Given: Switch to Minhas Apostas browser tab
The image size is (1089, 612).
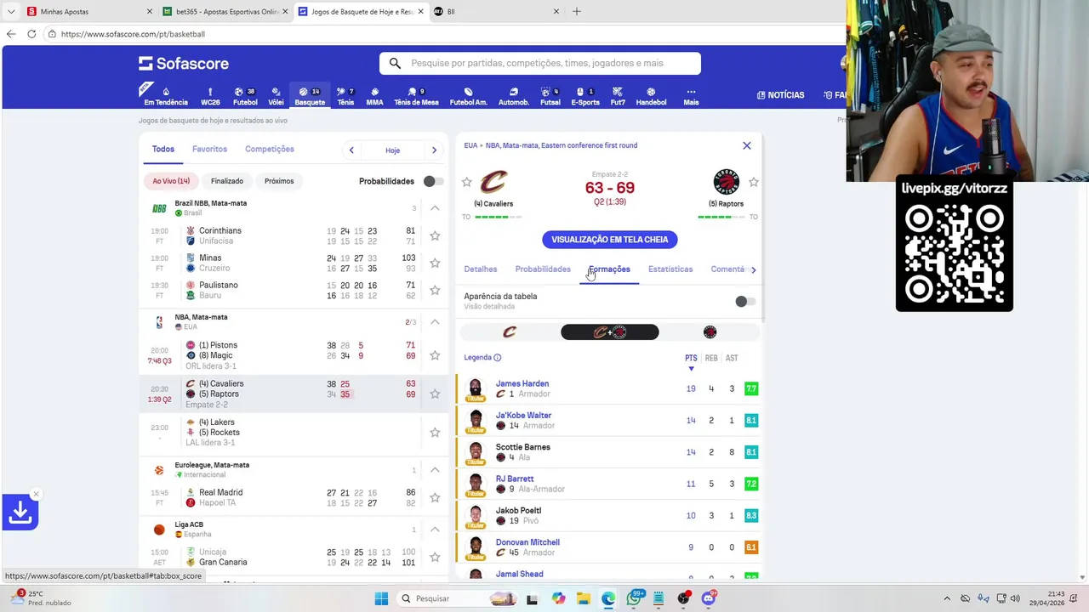Looking at the screenshot, I should (89, 12).
